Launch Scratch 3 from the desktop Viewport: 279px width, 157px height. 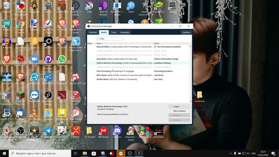34,43
